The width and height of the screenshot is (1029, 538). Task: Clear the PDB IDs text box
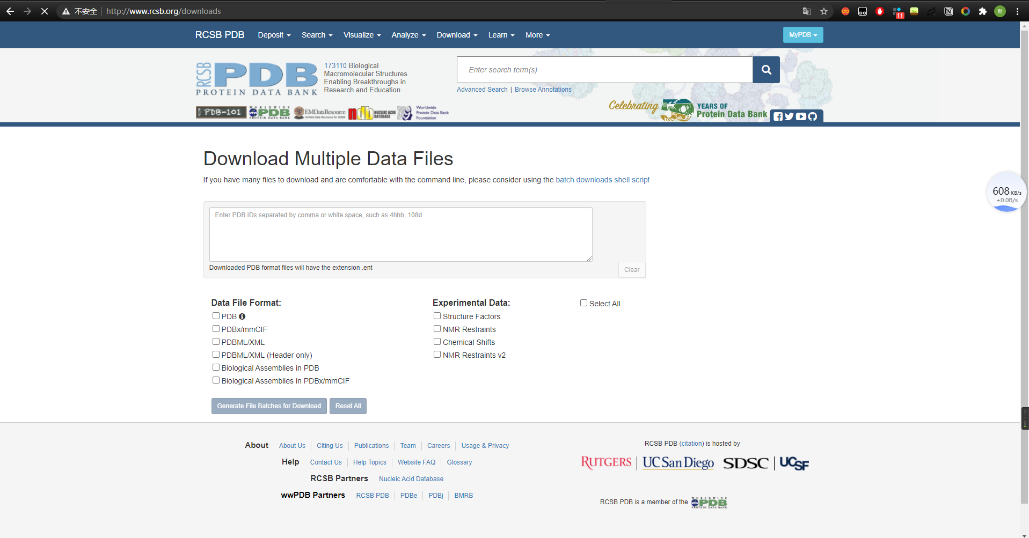pos(632,270)
